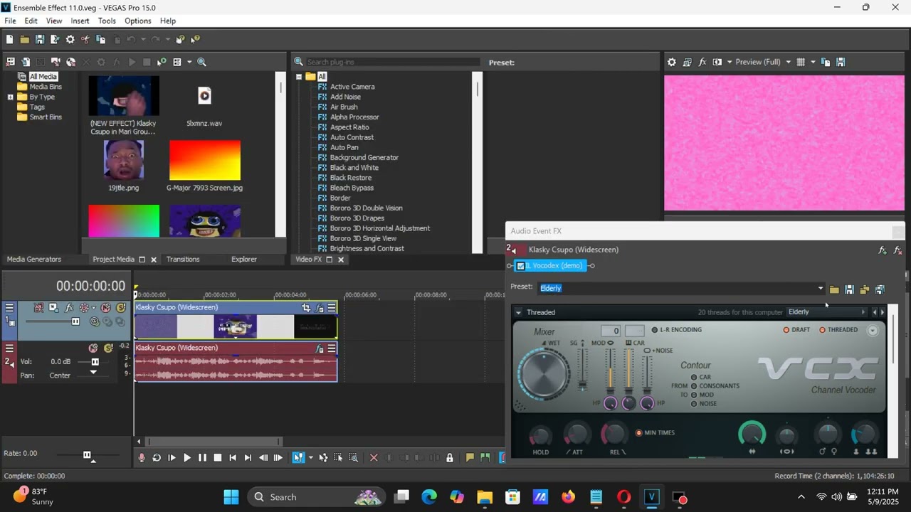This screenshot has width=911, height=512.
Task: Open Track FX on video track 1
Action: tap(69, 308)
